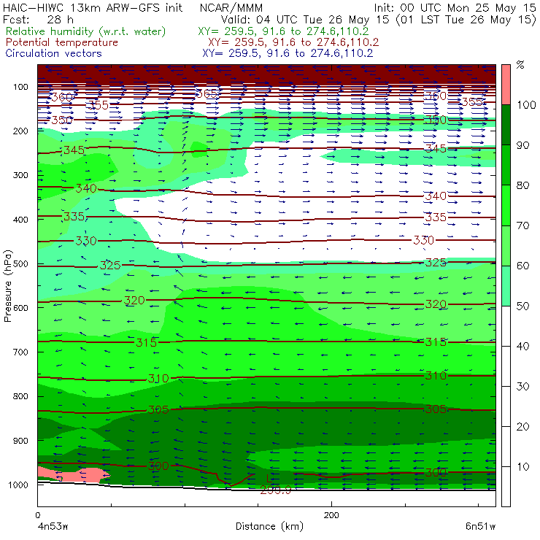Click the '100' colorbar scale label

point(526,105)
